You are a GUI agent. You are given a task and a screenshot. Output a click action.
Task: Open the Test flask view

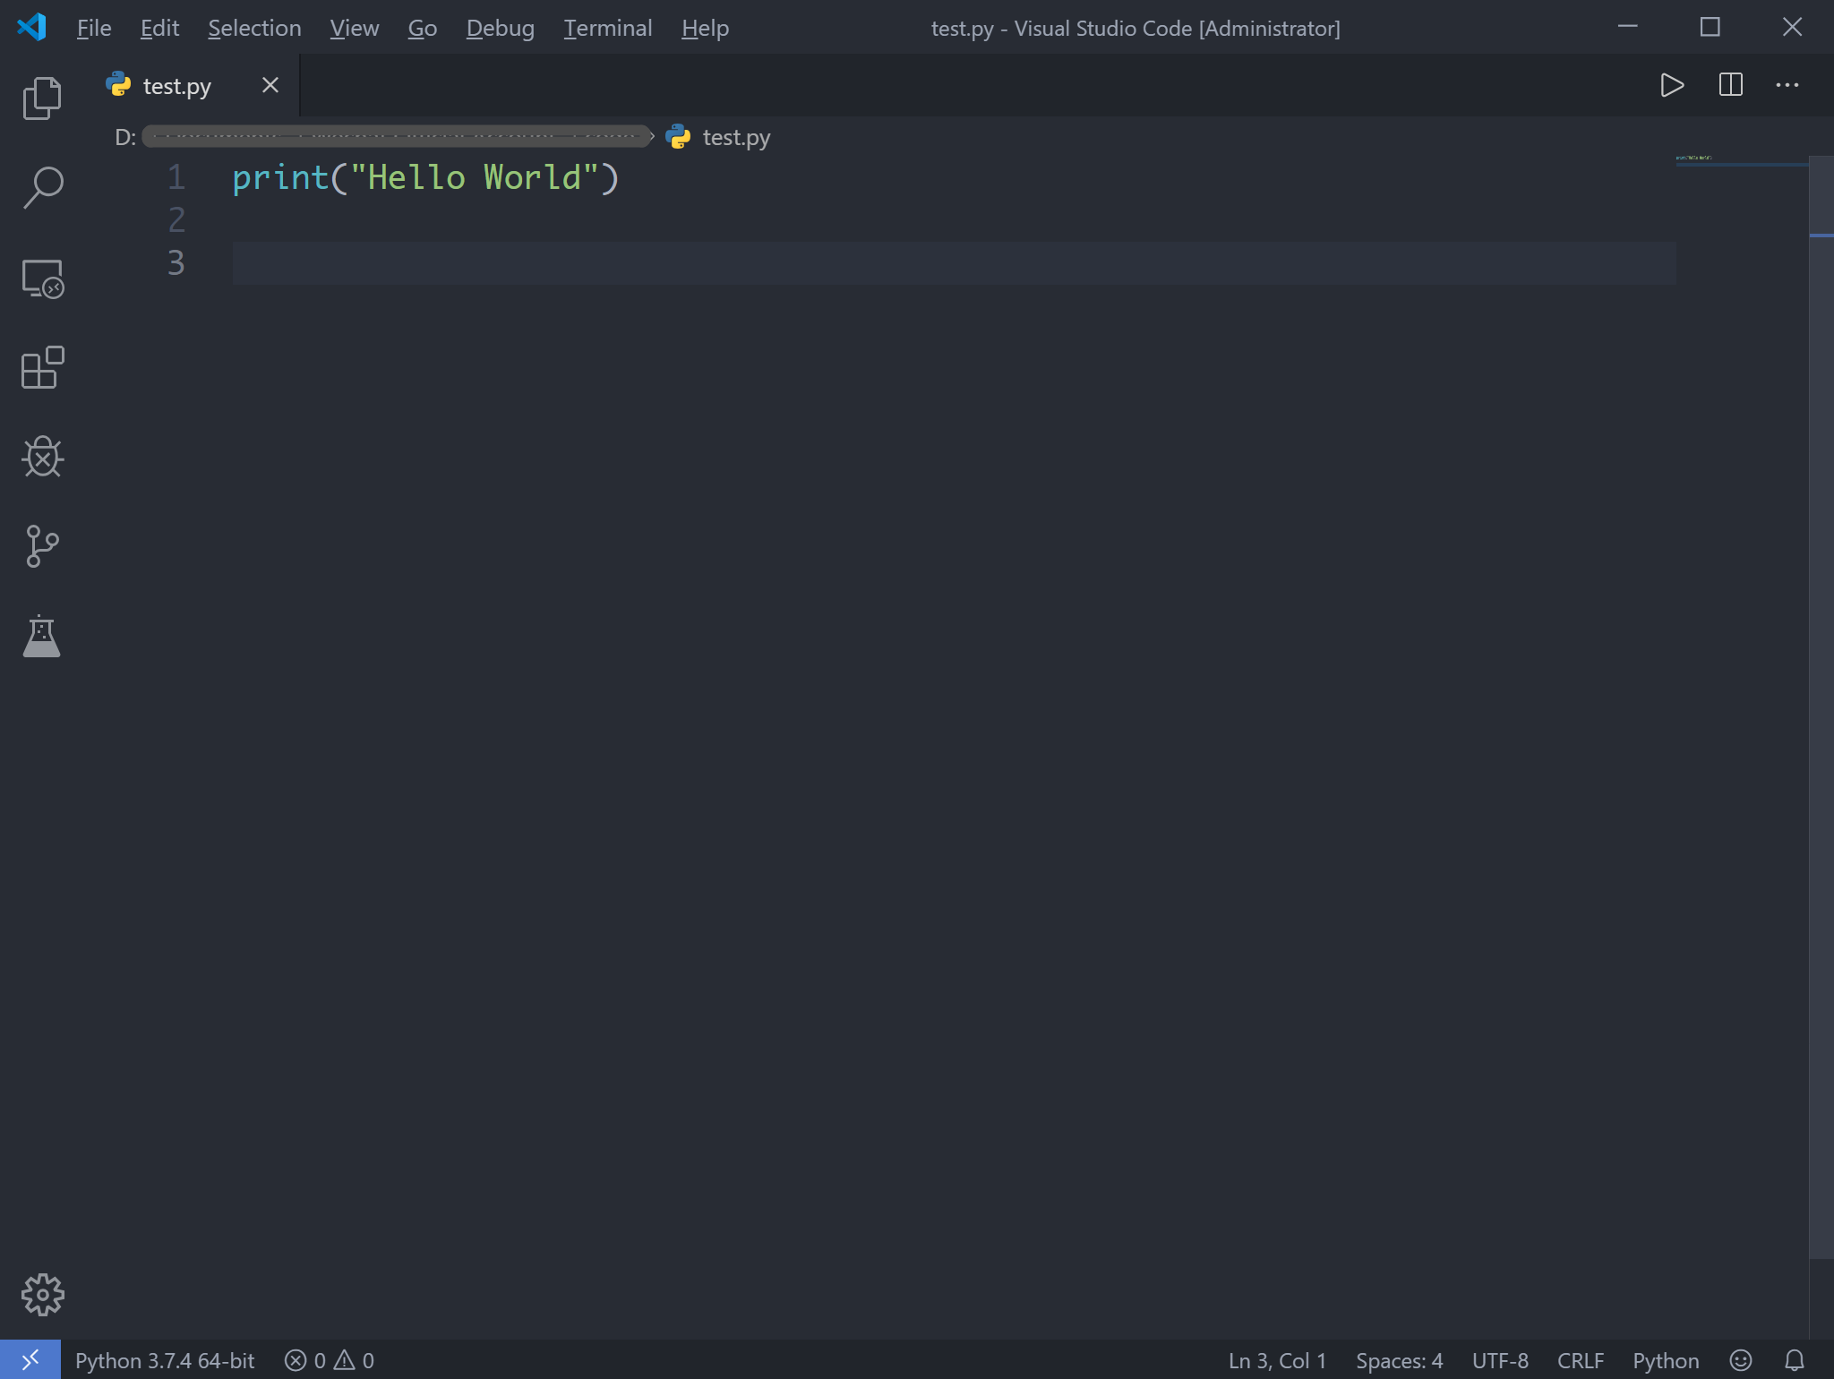click(x=42, y=636)
